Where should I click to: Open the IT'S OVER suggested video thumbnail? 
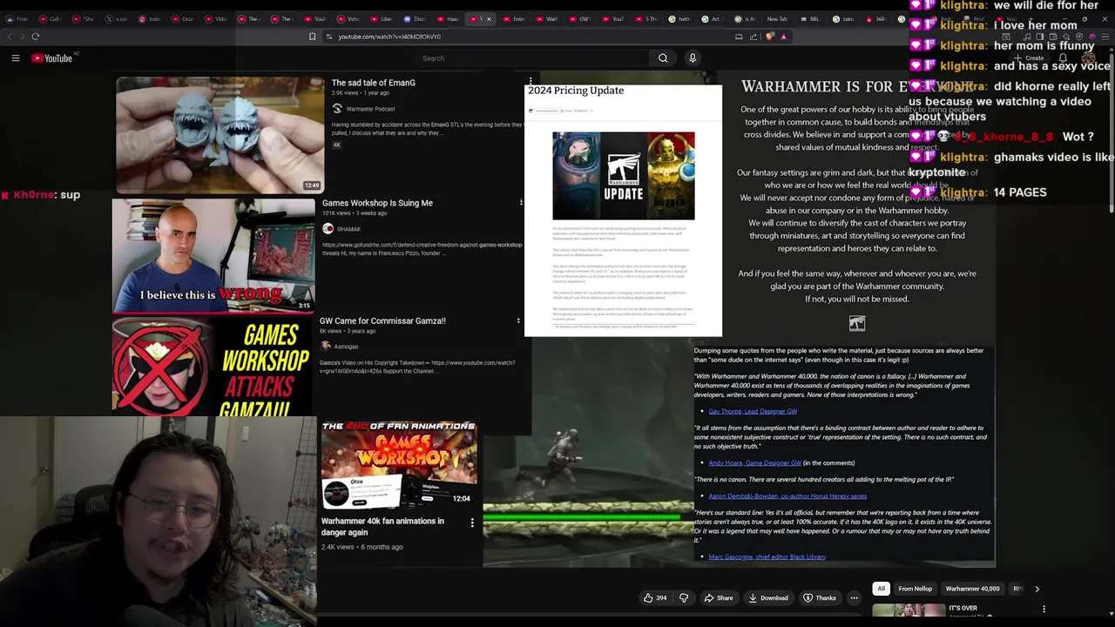[x=909, y=610]
